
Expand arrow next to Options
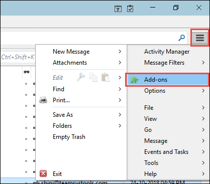(203, 91)
